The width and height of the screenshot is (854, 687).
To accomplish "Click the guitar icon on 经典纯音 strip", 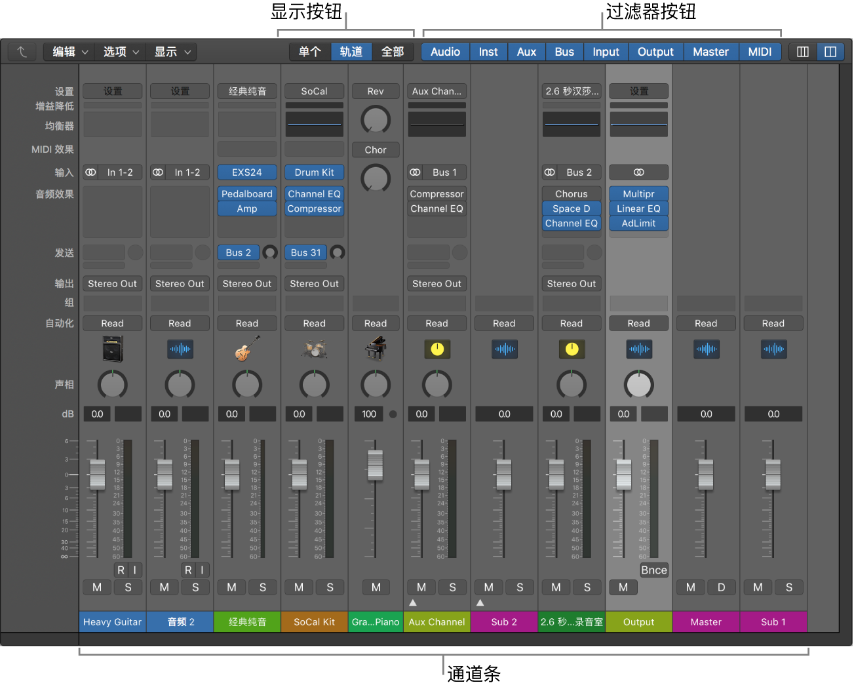I will pos(247,349).
